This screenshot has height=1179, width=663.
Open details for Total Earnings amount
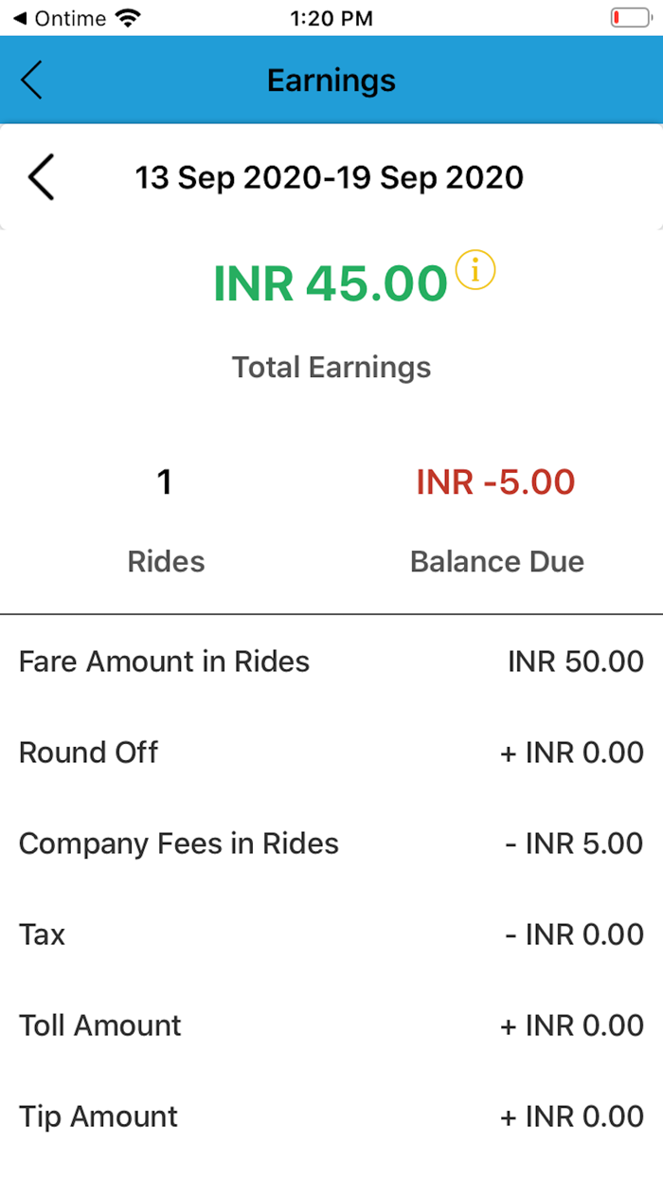coord(331,281)
